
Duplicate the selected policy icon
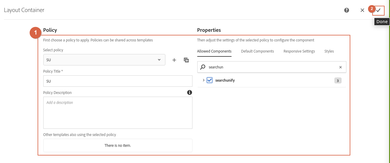click(186, 60)
